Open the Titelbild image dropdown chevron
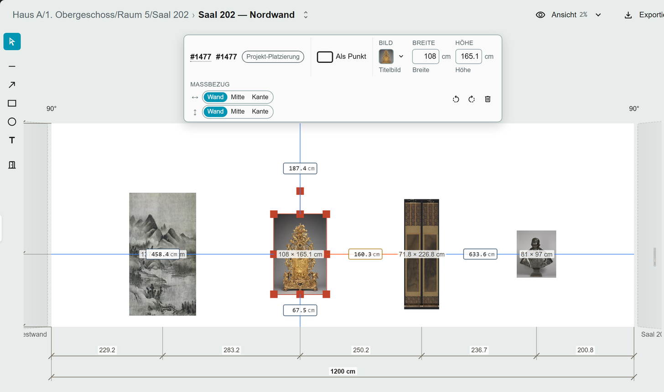The height and width of the screenshot is (392, 664). [x=401, y=56]
